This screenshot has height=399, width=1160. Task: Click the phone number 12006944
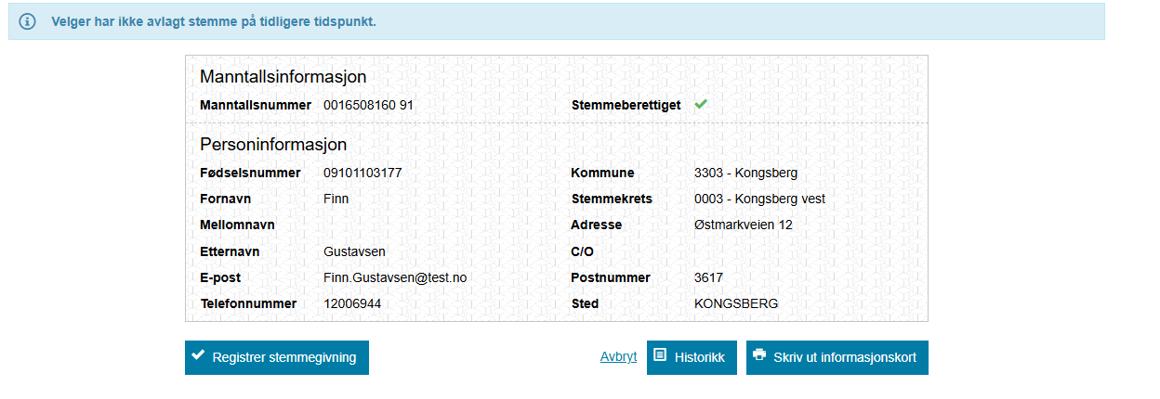pyautogui.click(x=352, y=303)
